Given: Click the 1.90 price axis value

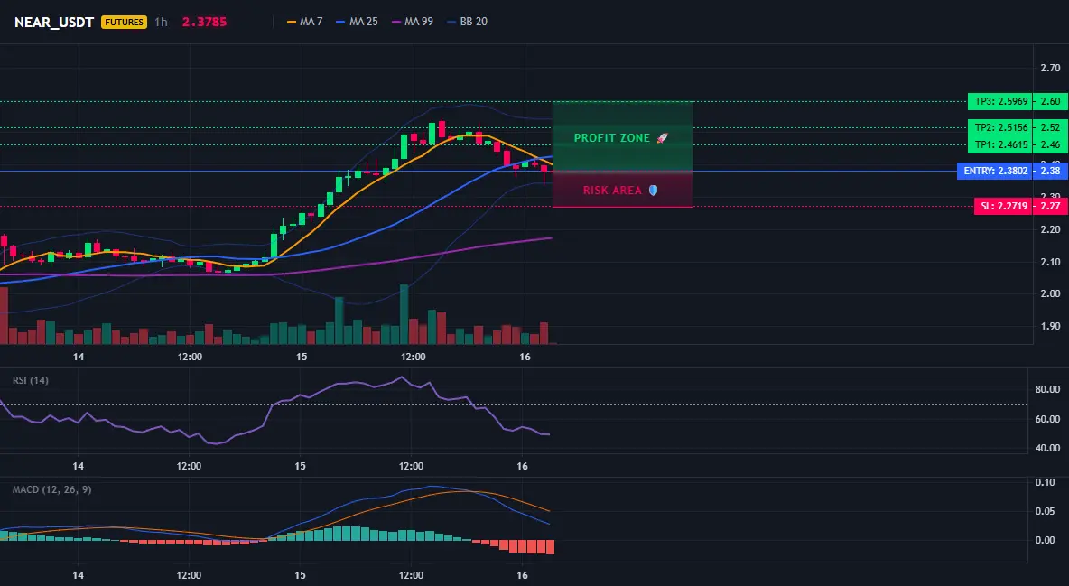Looking at the screenshot, I should click(1050, 326).
